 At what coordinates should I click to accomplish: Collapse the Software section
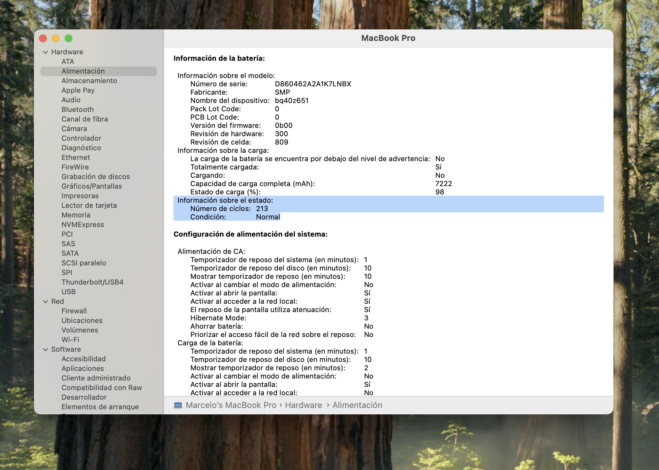pyautogui.click(x=45, y=349)
